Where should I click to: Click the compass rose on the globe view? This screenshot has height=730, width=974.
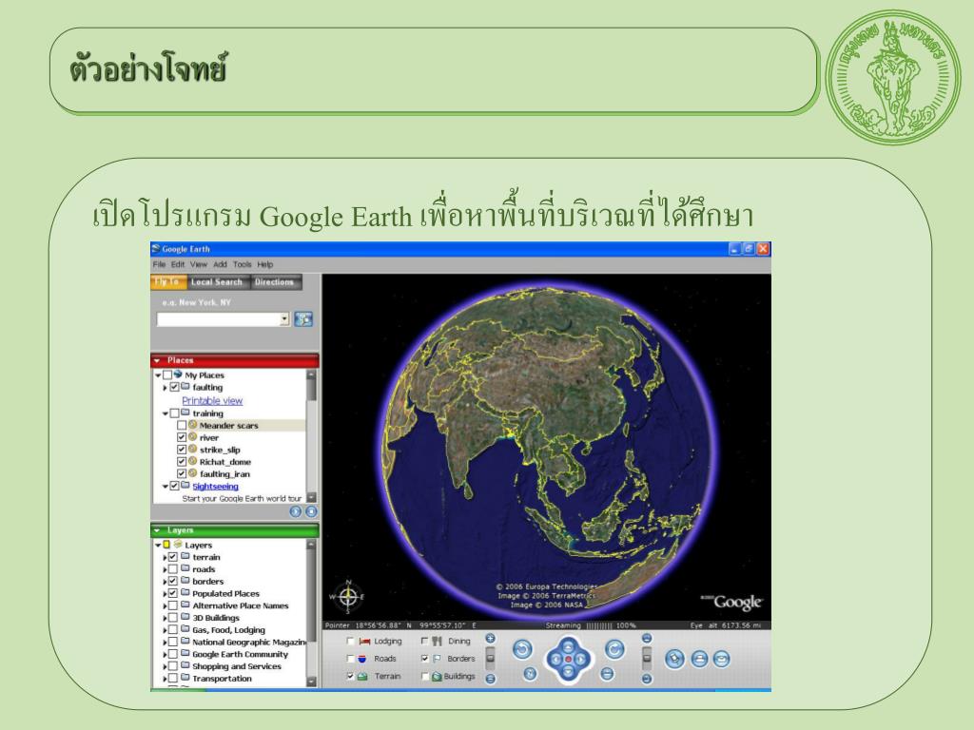(x=348, y=597)
